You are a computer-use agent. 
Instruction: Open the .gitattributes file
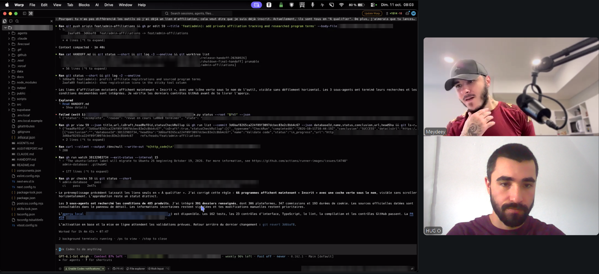tap(27, 126)
